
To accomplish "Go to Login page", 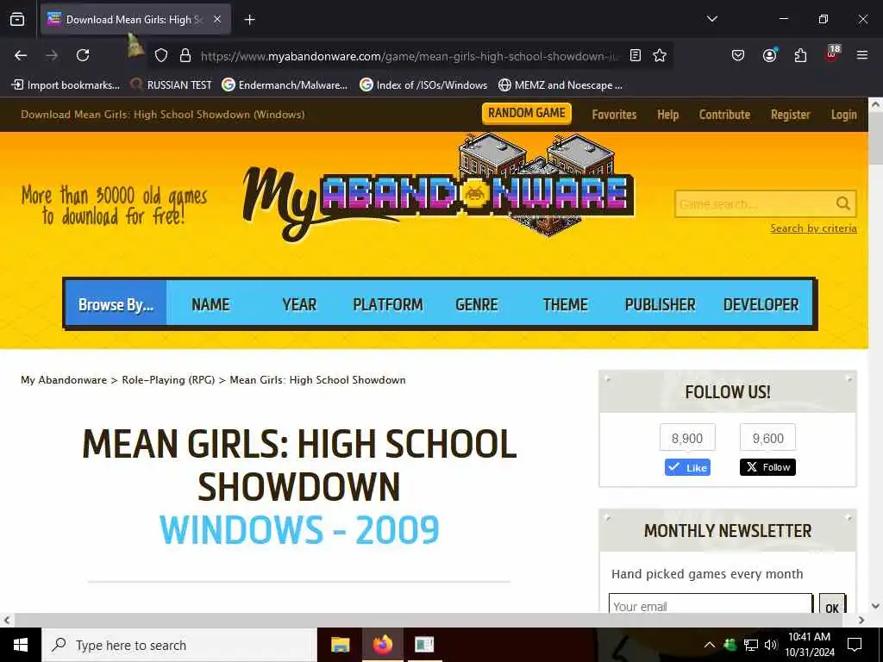I will (x=843, y=115).
